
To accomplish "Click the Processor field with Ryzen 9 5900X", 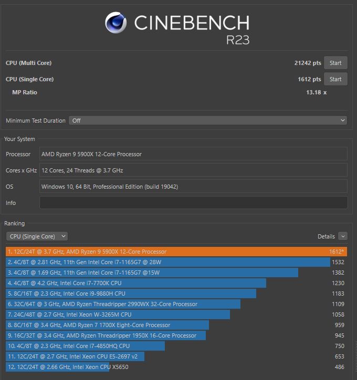I will coord(193,154).
